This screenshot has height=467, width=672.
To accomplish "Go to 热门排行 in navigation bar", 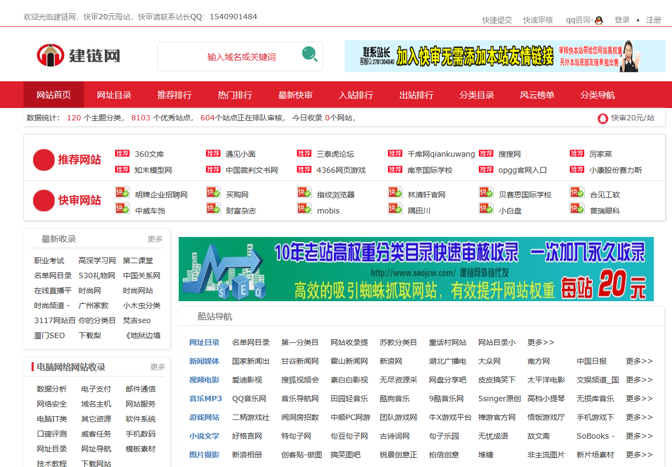I will pyautogui.click(x=235, y=95).
